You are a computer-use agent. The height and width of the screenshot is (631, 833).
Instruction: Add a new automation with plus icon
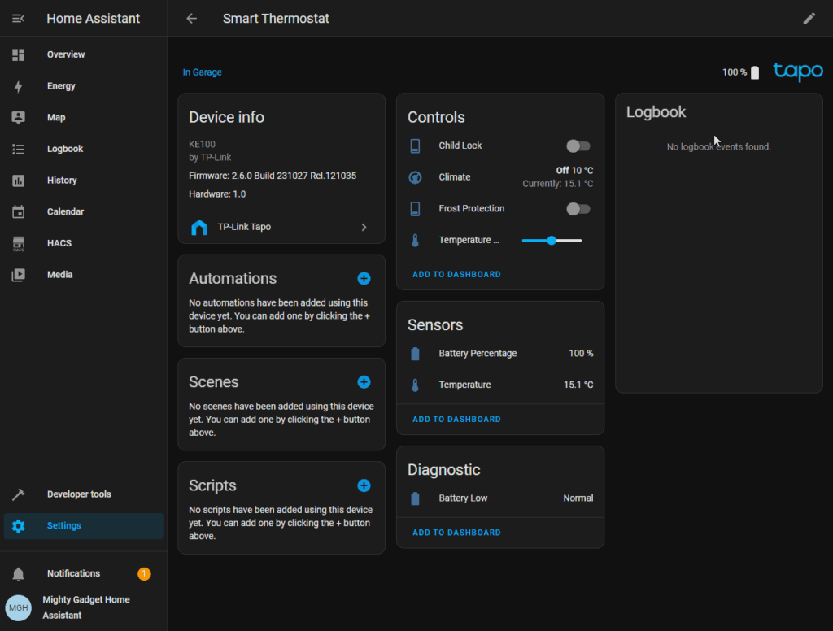(364, 278)
